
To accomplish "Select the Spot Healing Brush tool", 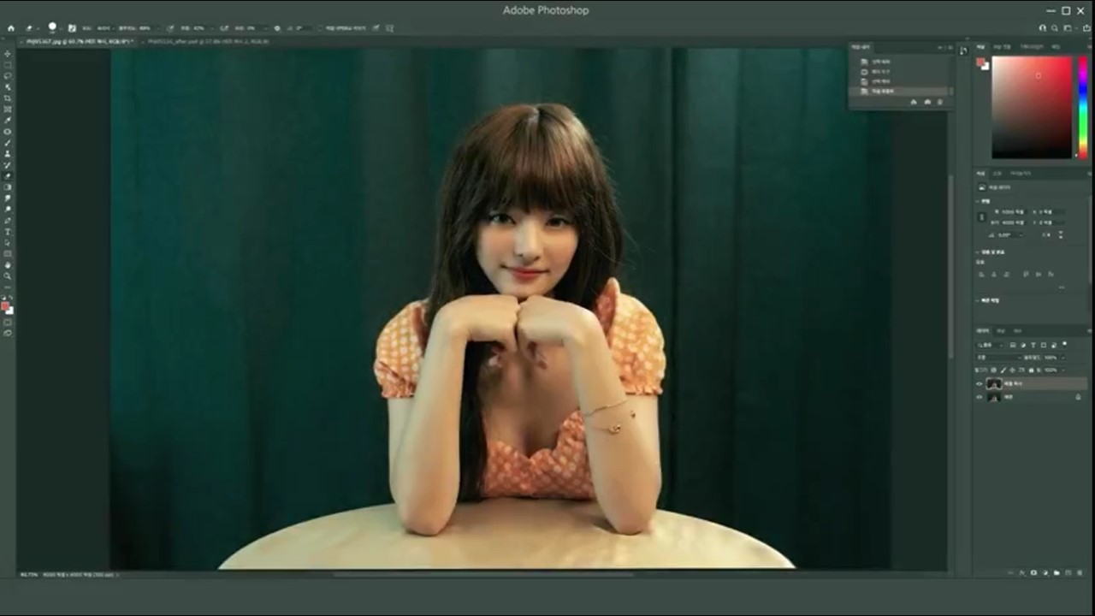I will 8,130.
